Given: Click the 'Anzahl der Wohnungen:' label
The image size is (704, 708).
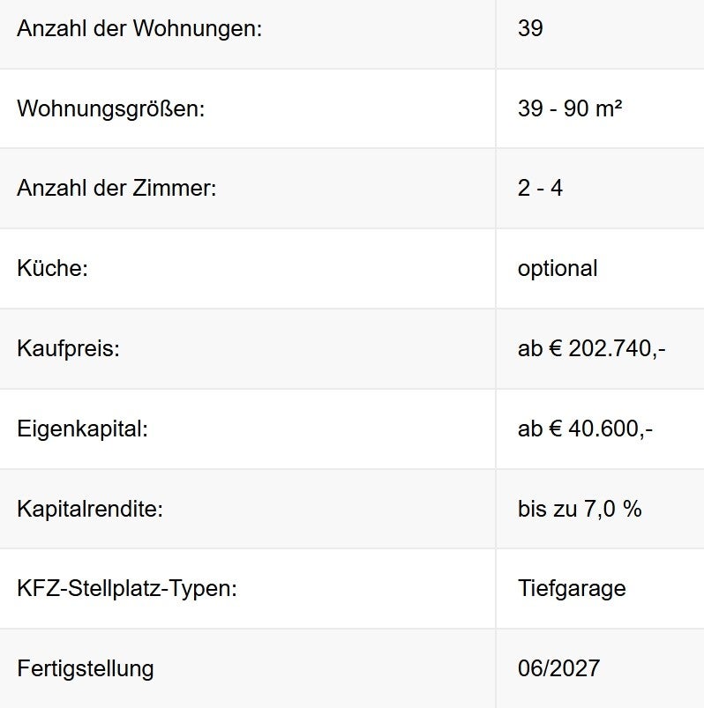Looking at the screenshot, I should [x=139, y=28].
